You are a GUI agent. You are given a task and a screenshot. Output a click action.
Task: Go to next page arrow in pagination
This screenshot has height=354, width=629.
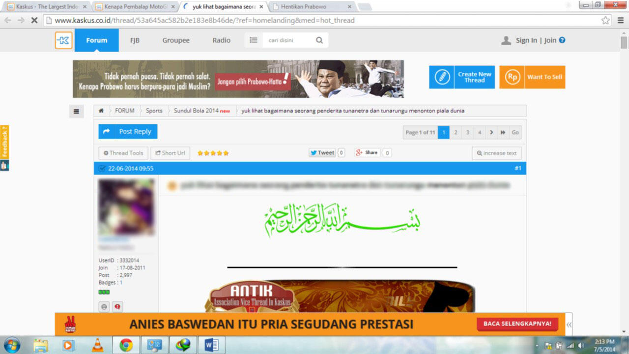(491, 132)
